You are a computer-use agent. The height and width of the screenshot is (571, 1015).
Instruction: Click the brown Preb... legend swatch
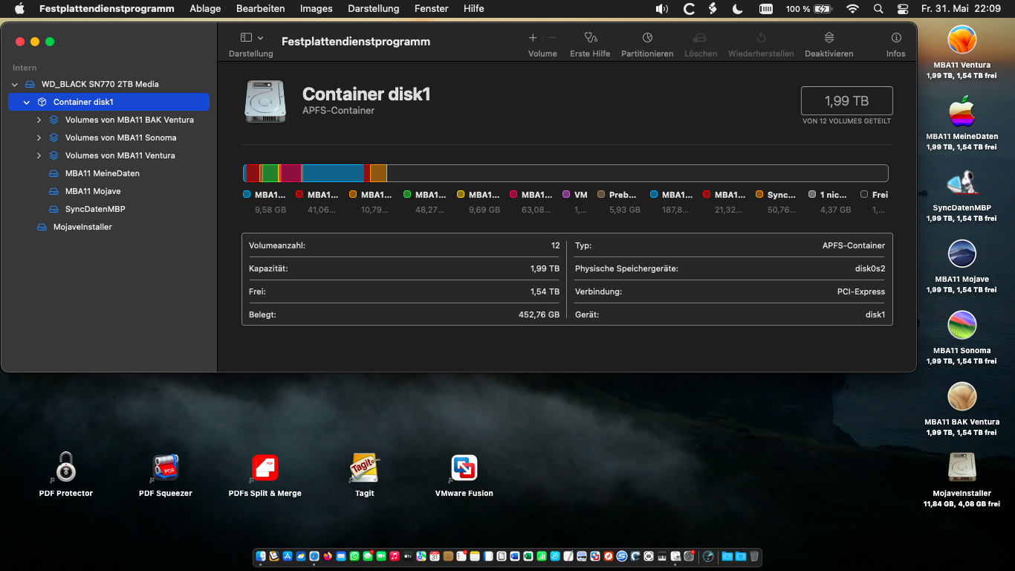(x=601, y=194)
